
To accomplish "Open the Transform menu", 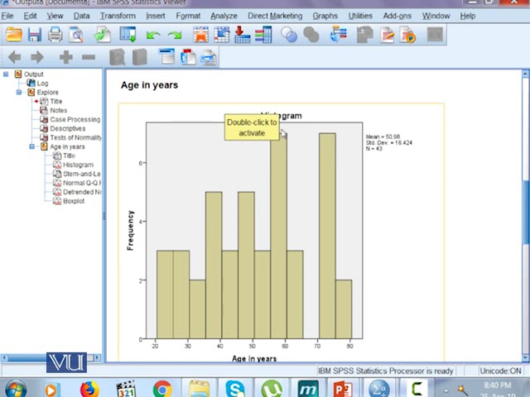I will (x=118, y=16).
